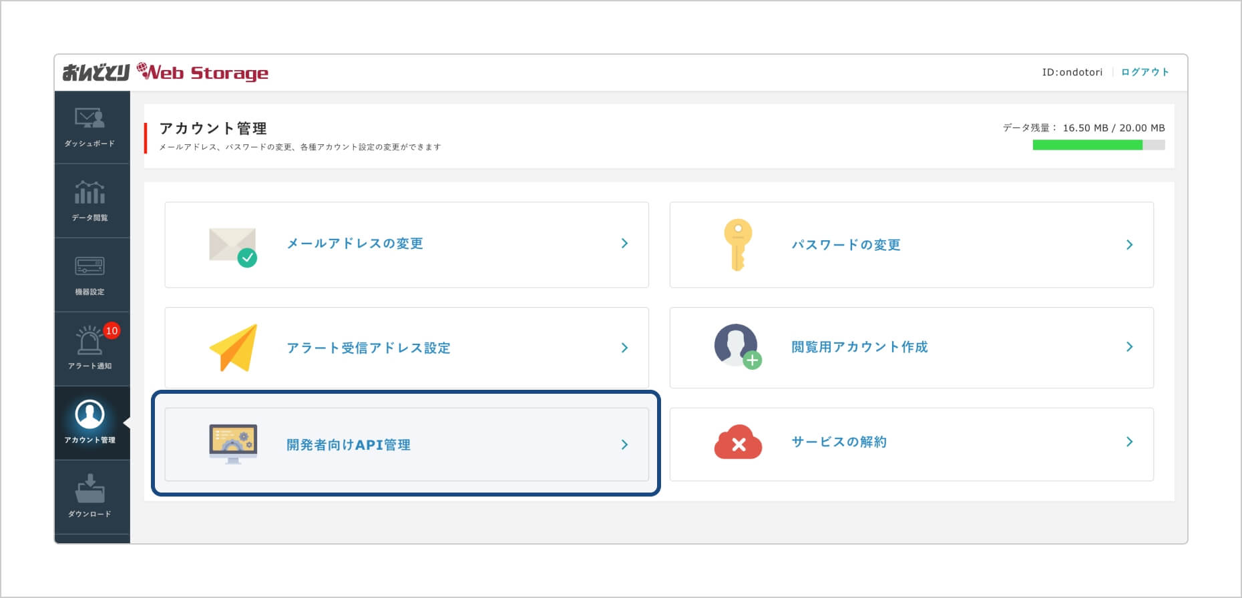Open the ダッシュボード sidebar icon
The width and height of the screenshot is (1242, 598).
pos(89,119)
